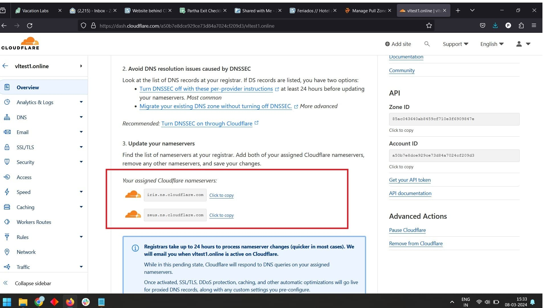Click to copy iris nameserver
This screenshot has height=308, width=547.
[x=221, y=195]
